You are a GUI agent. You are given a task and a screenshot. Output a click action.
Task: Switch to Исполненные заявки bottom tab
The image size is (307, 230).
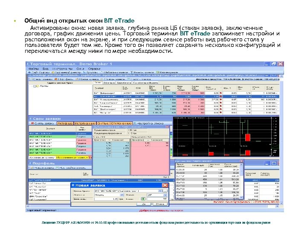72,158
